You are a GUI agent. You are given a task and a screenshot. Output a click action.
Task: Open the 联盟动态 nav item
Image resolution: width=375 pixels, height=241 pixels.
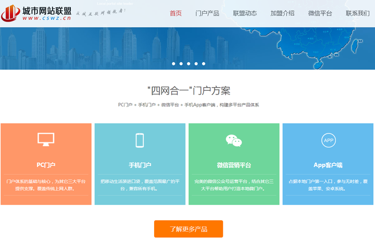(244, 14)
